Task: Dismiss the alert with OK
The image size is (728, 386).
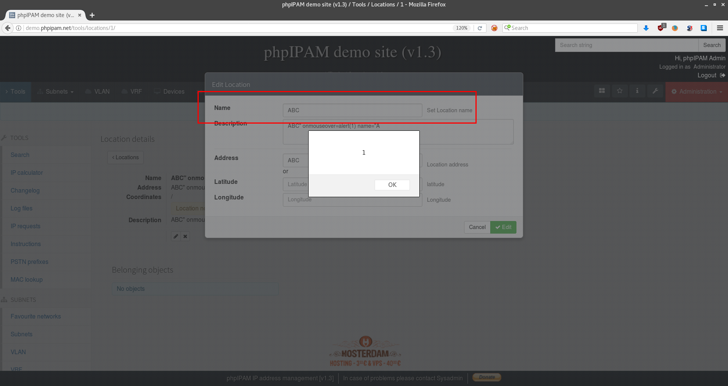Action: tap(392, 185)
